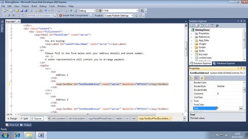Screen dimensions: 248x139
Task: Collapse the div class="content" outline node
Action: [x=11, y=29]
